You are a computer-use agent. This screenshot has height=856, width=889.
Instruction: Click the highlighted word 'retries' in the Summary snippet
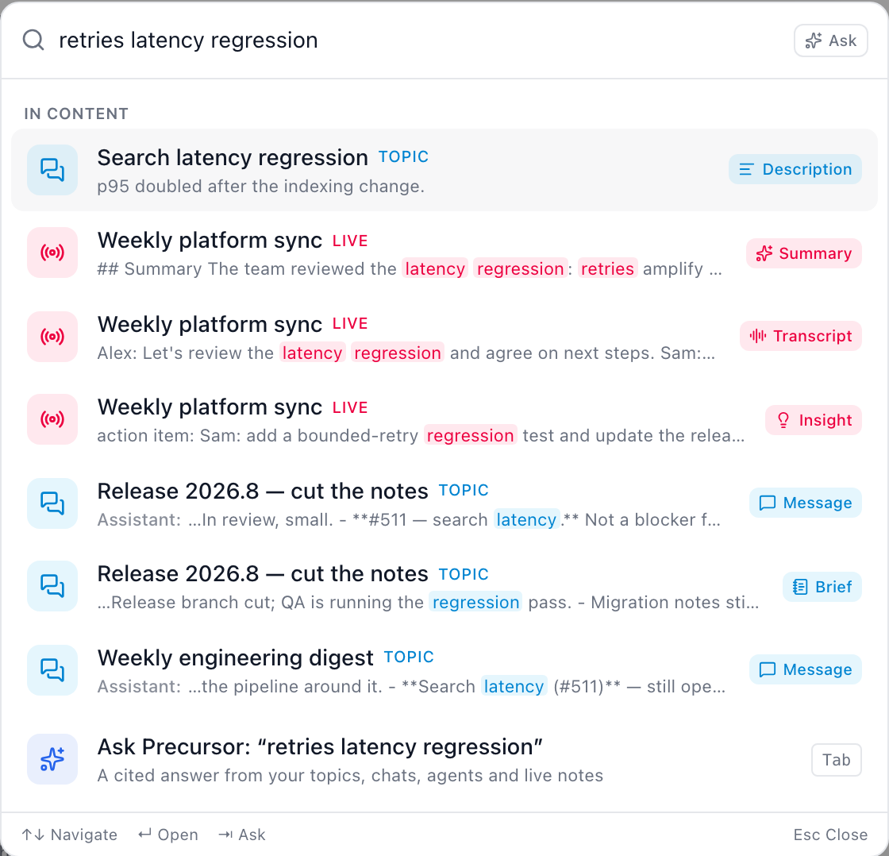click(x=607, y=268)
